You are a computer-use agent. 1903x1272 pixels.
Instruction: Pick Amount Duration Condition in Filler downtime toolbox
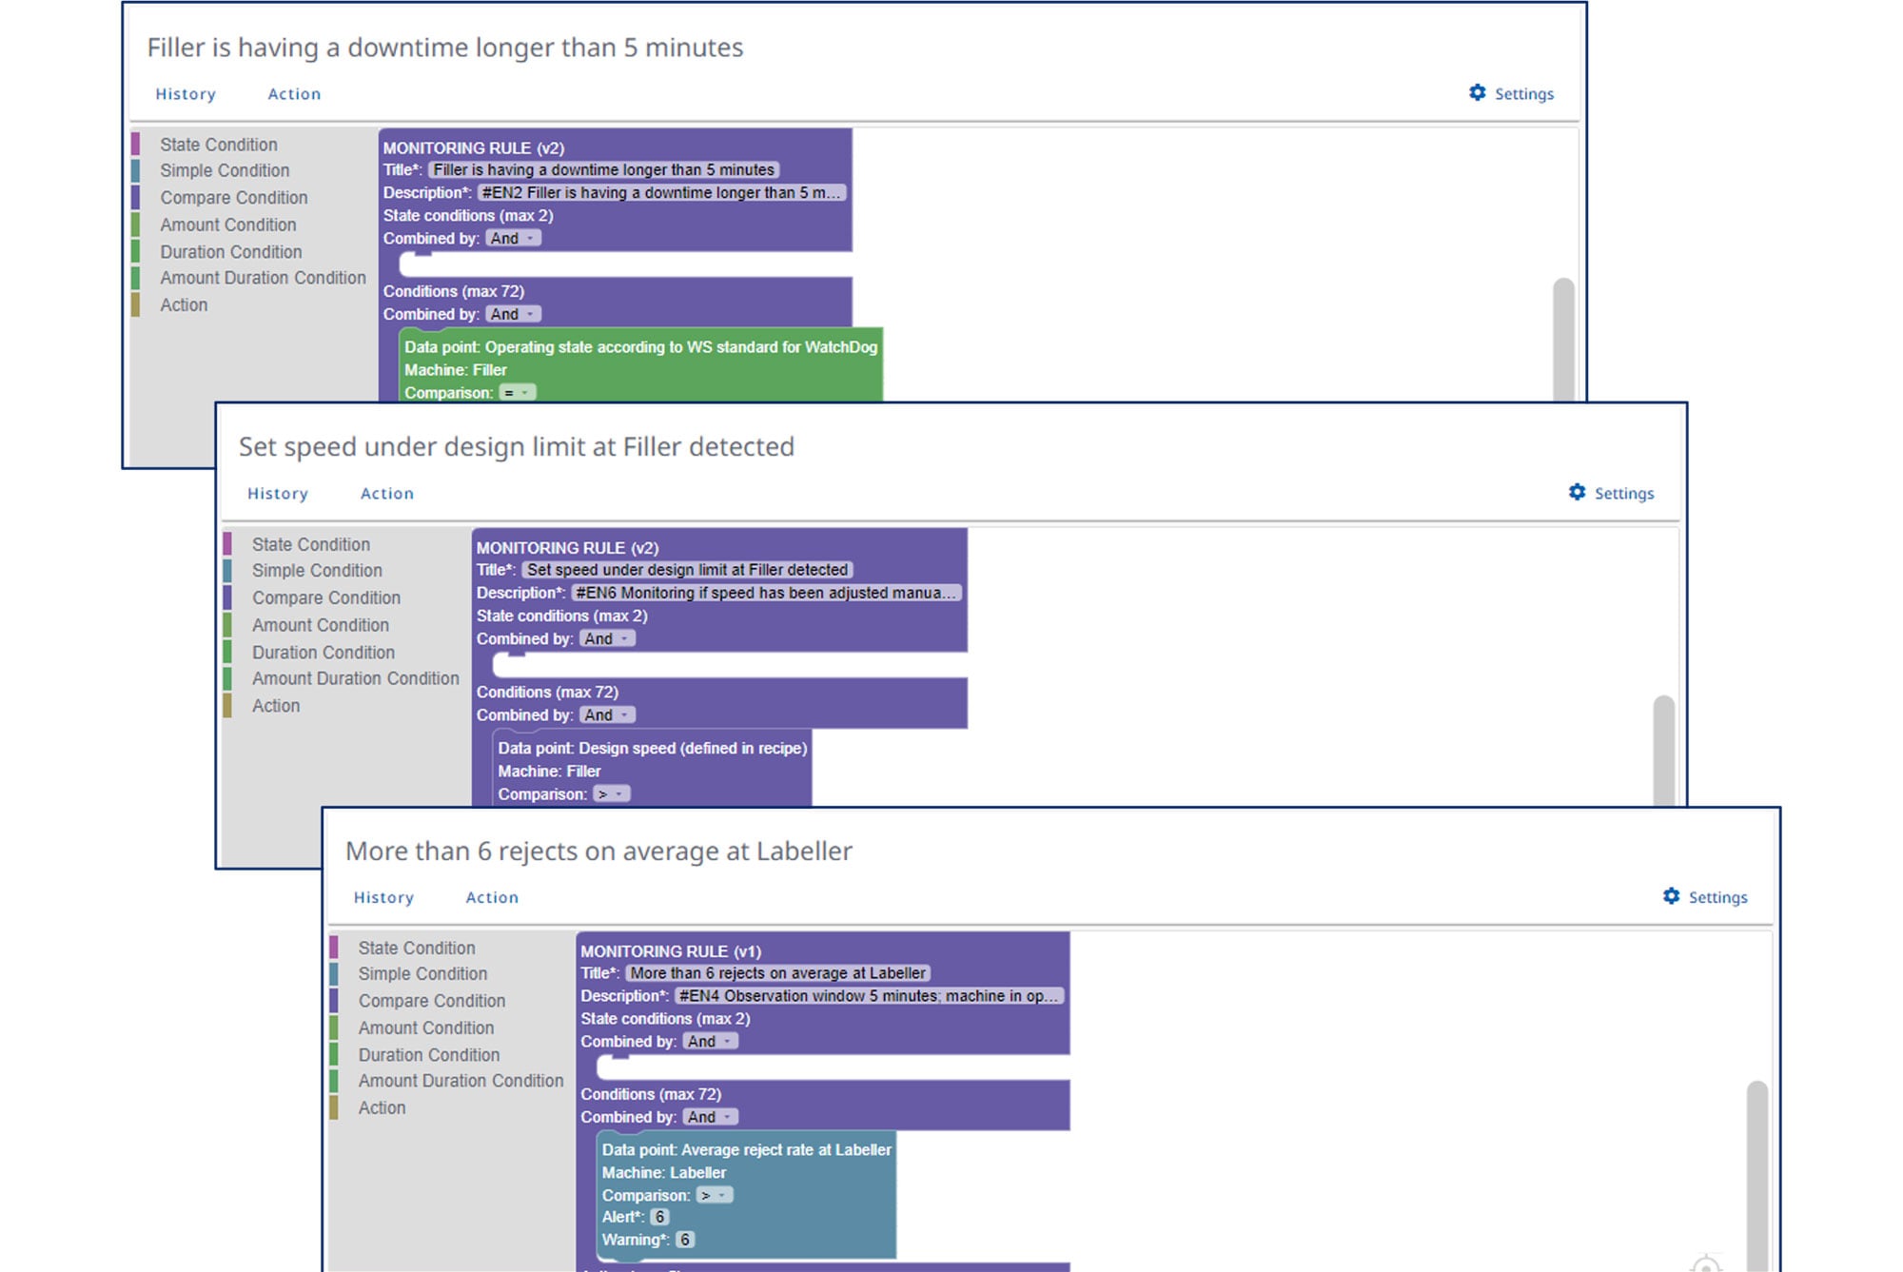coord(263,278)
